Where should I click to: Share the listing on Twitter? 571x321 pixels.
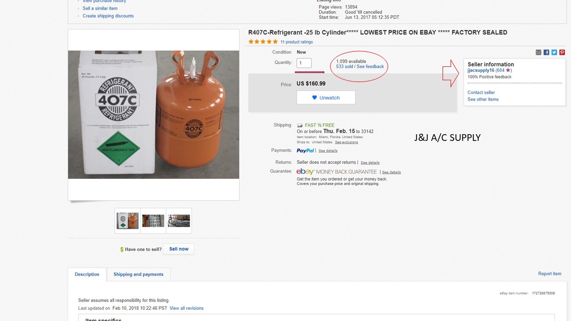pyautogui.click(x=554, y=52)
